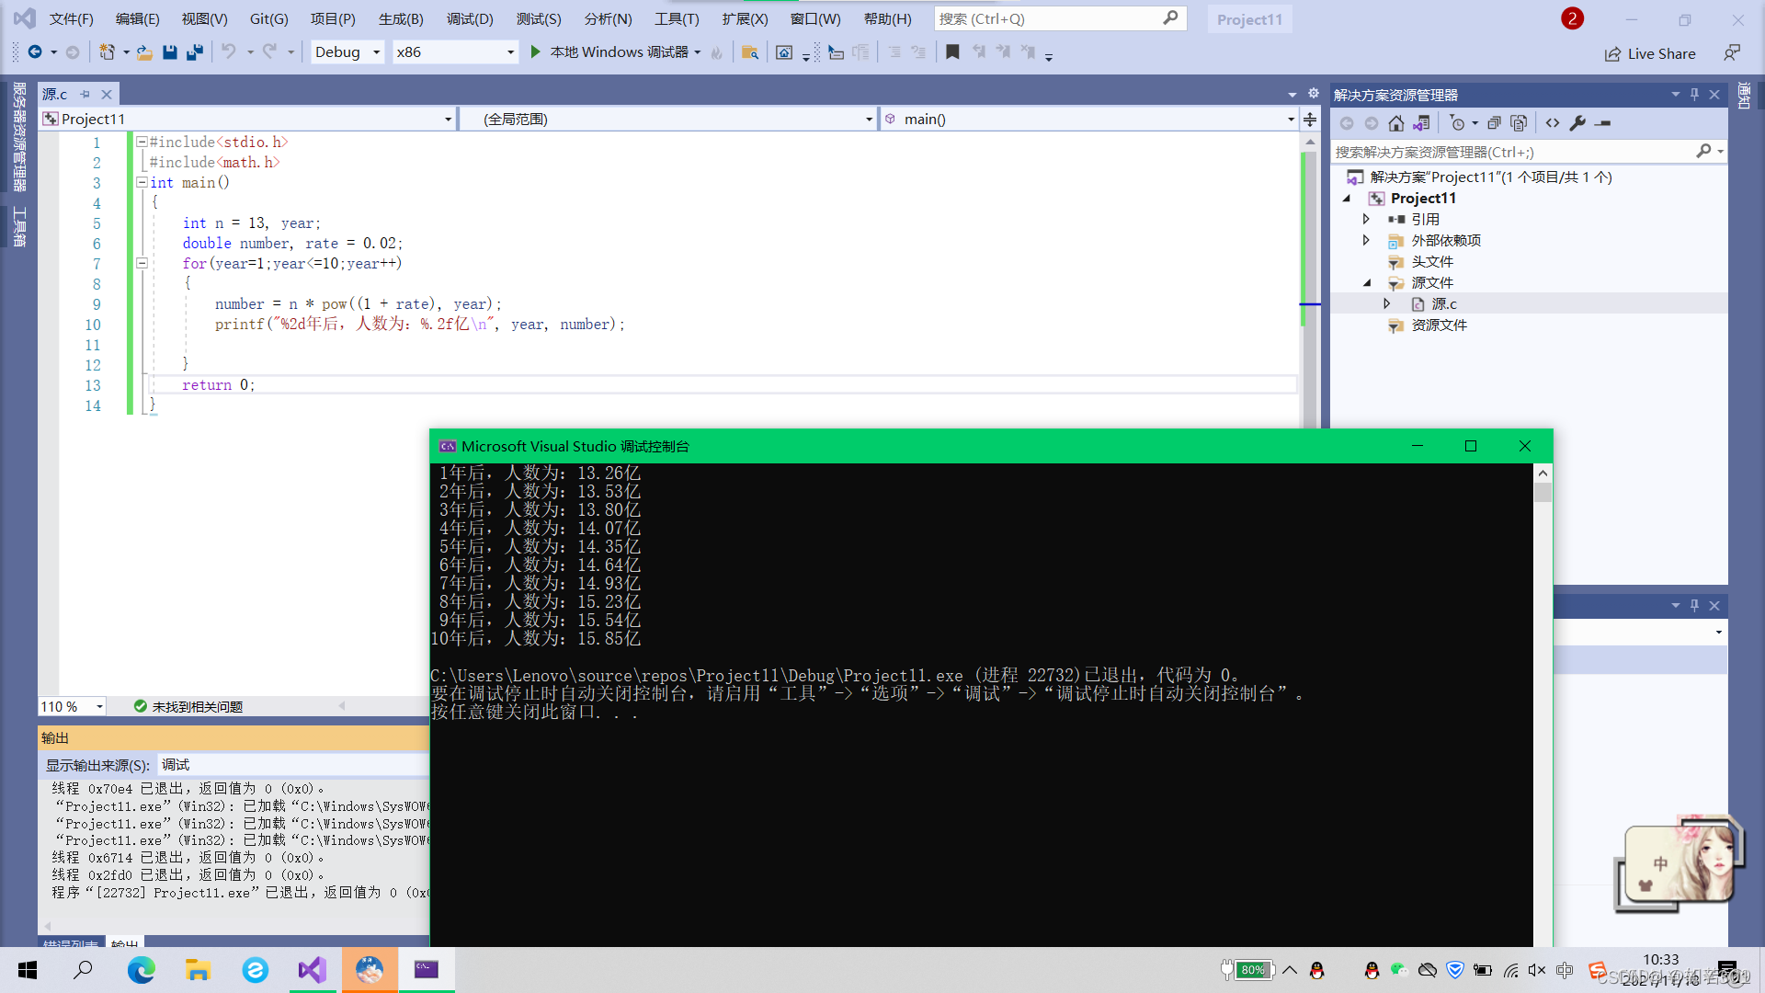Click the split editor icon above the scrollbar
The height and width of the screenshot is (993, 1765).
tap(1310, 119)
